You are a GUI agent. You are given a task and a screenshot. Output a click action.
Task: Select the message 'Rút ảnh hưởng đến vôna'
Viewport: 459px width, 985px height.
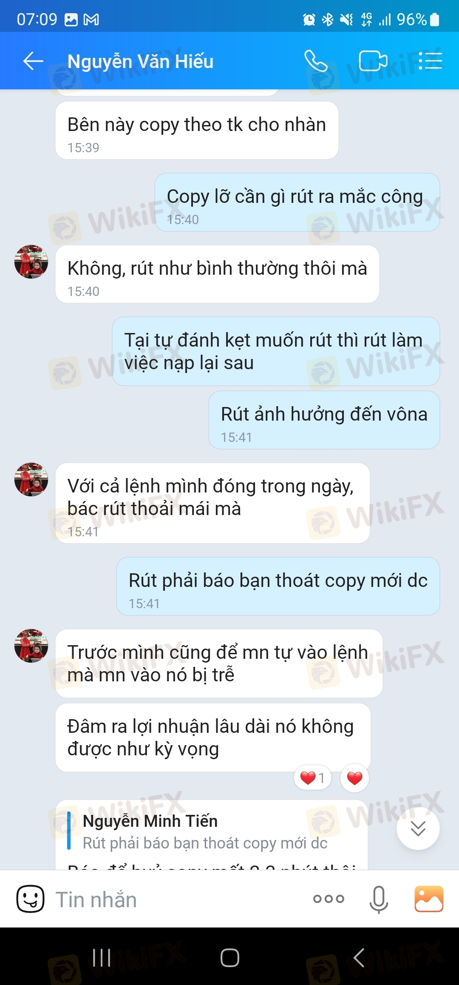coord(324,420)
